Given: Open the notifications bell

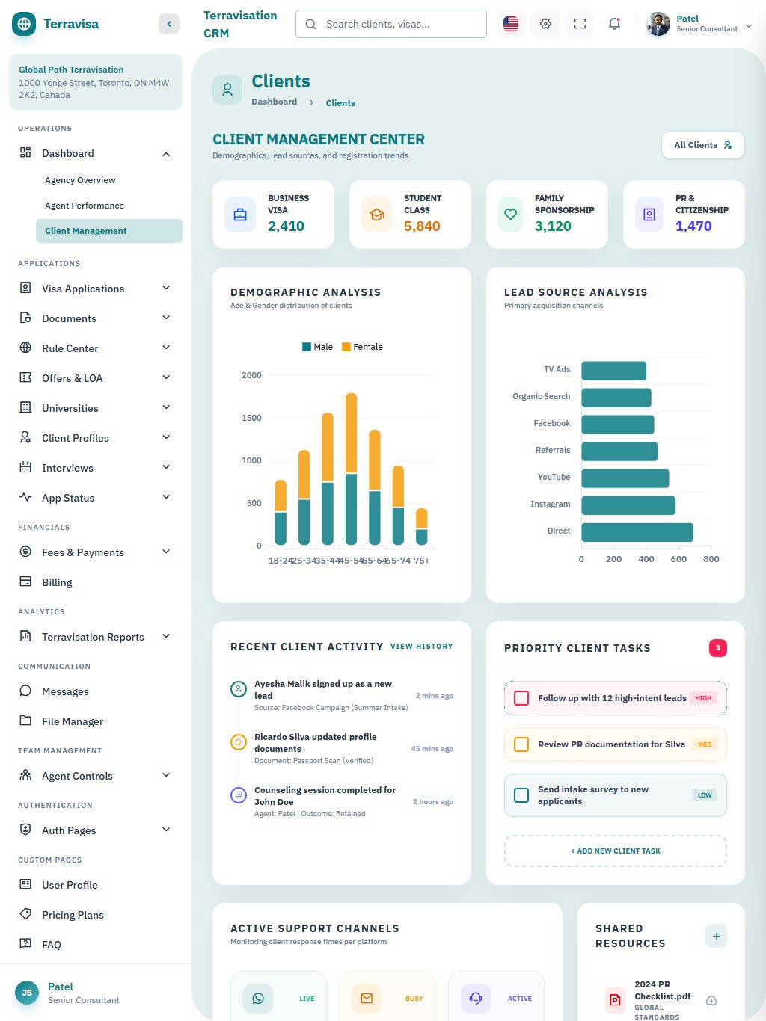Looking at the screenshot, I should tap(614, 24).
